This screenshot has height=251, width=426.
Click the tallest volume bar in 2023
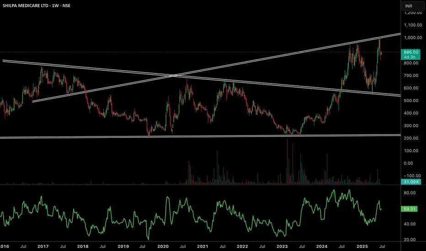pyautogui.click(x=287, y=162)
